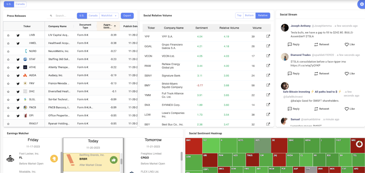Switch to Canada tab at page top

pos(20,4)
